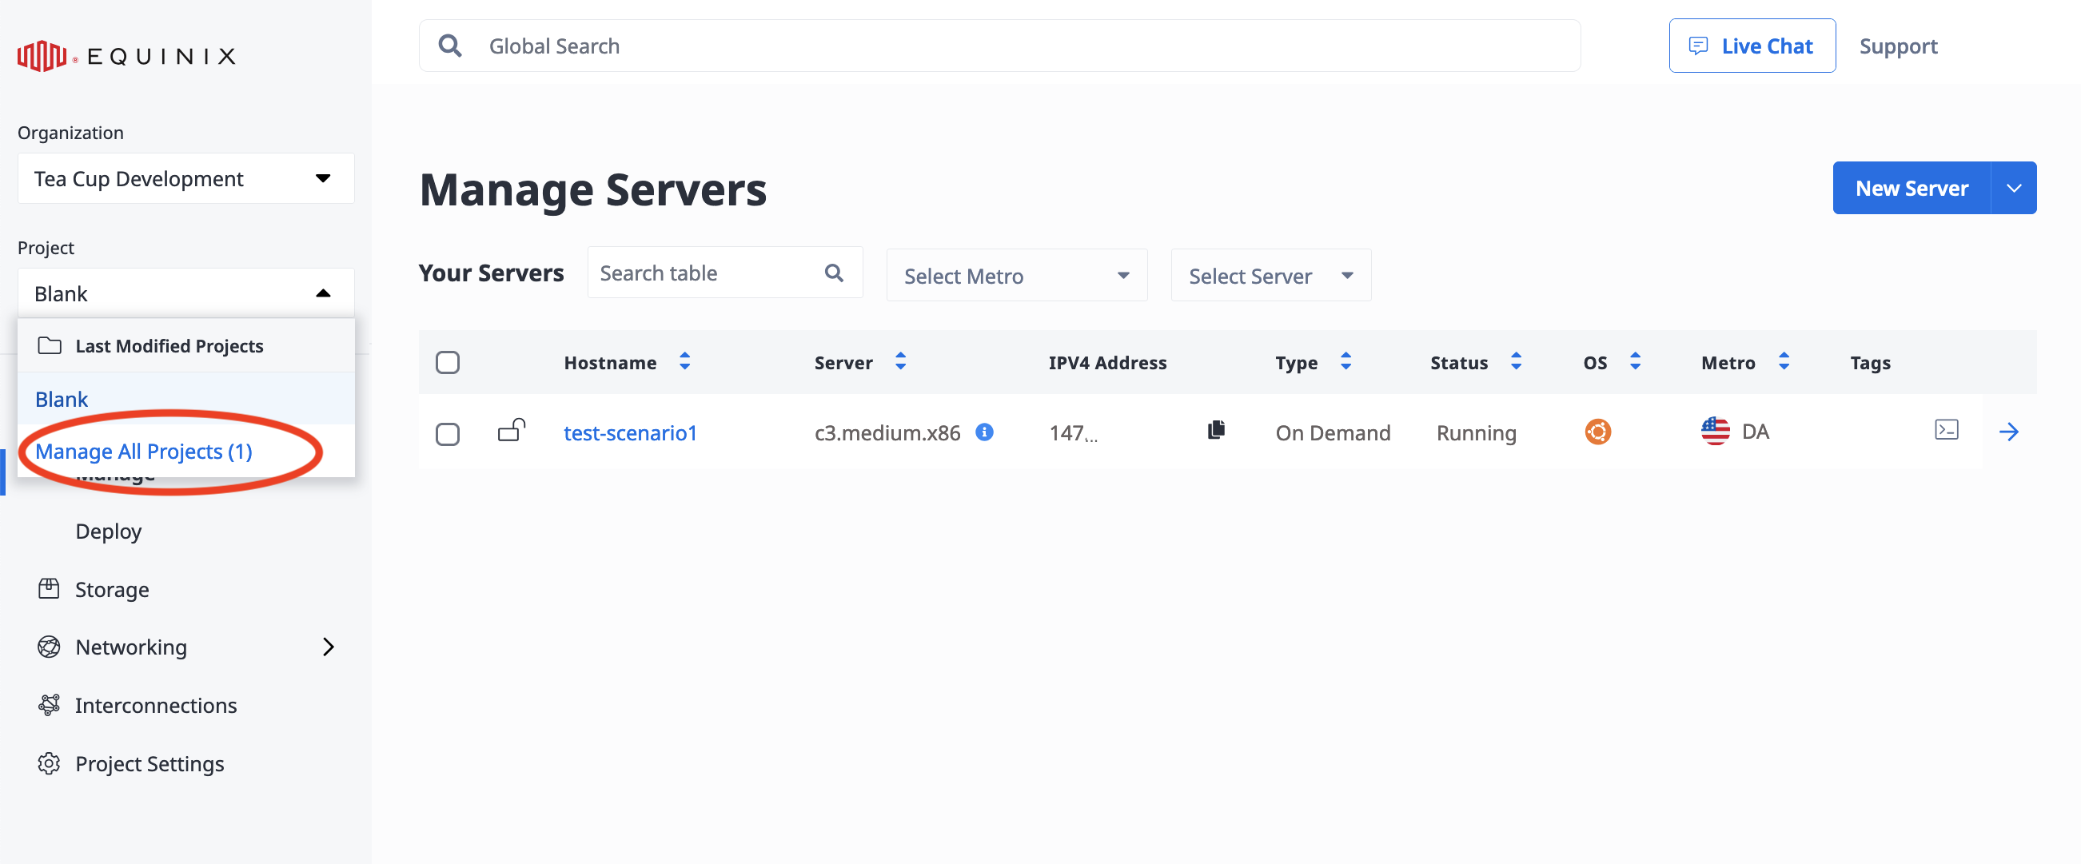Click the Project Settings gear icon

(x=50, y=763)
